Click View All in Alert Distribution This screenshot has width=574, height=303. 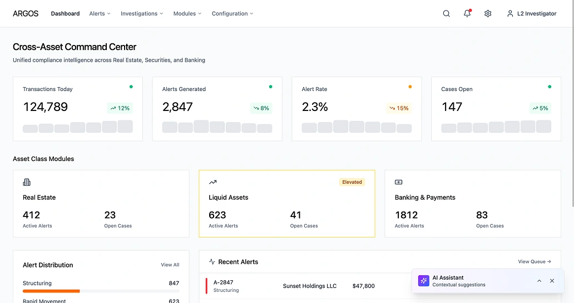click(170, 265)
